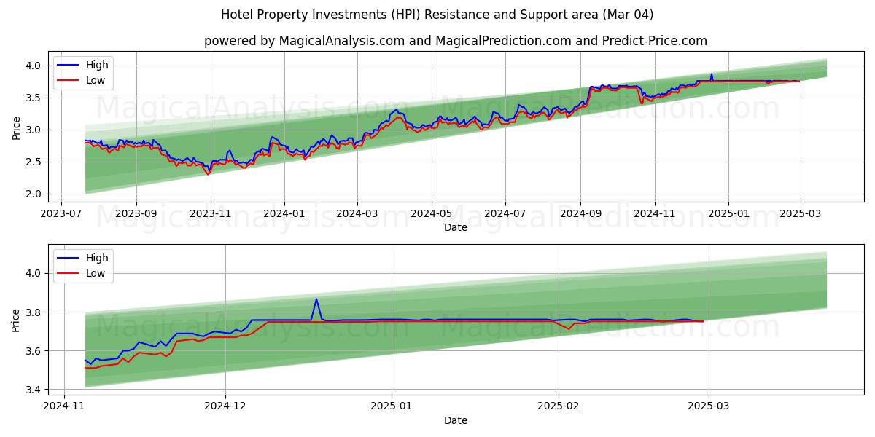Click the '2024-12' x-axis label in the bottom chart
This screenshot has width=875, height=437.
[225, 408]
